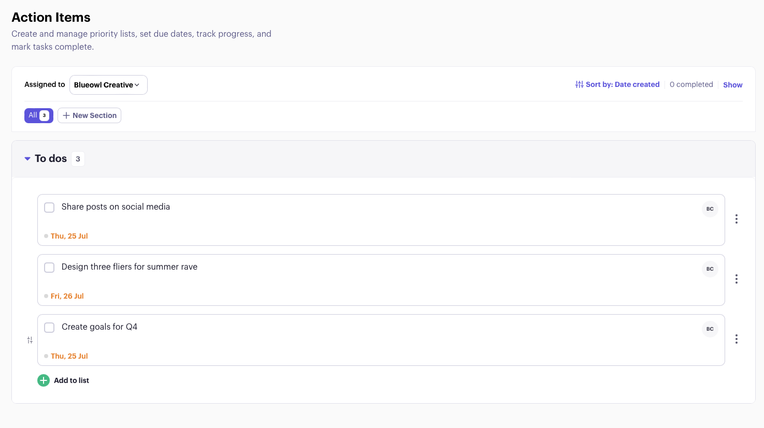Click the To dos count badge

pyautogui.click(x=78, y=159)
